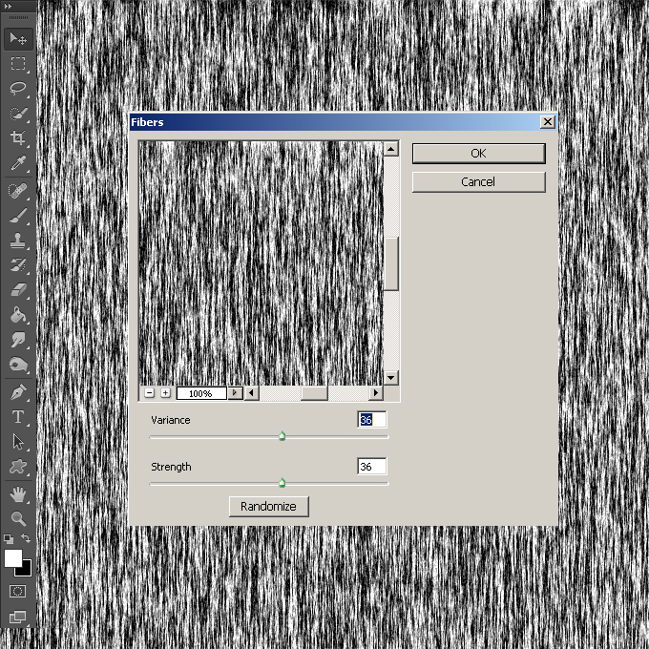649x649 pixels.
Task: Select the Eyedropper tool
Action: pyautogui.click(x=18, y=162)
